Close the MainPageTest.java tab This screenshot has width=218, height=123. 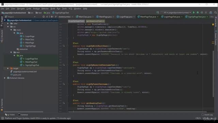[157, 17]
